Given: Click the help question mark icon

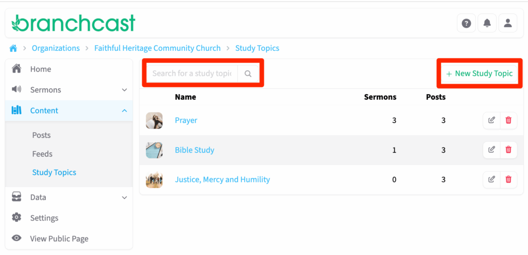Looking at the screenshot, I should pyautogui.click(x=466, y=23).
